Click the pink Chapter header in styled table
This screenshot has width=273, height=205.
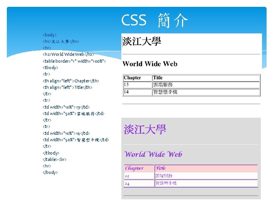point(139,169)
